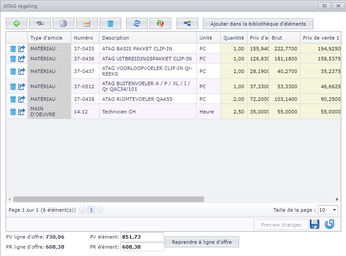Click the copy documents toolbar button
This screenshot has height=256, width=346.
click(x=63, y=23)
